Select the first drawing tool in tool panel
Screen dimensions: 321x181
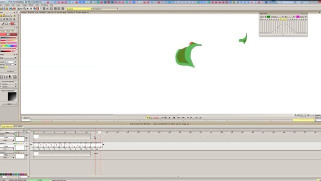pos(1,16)
